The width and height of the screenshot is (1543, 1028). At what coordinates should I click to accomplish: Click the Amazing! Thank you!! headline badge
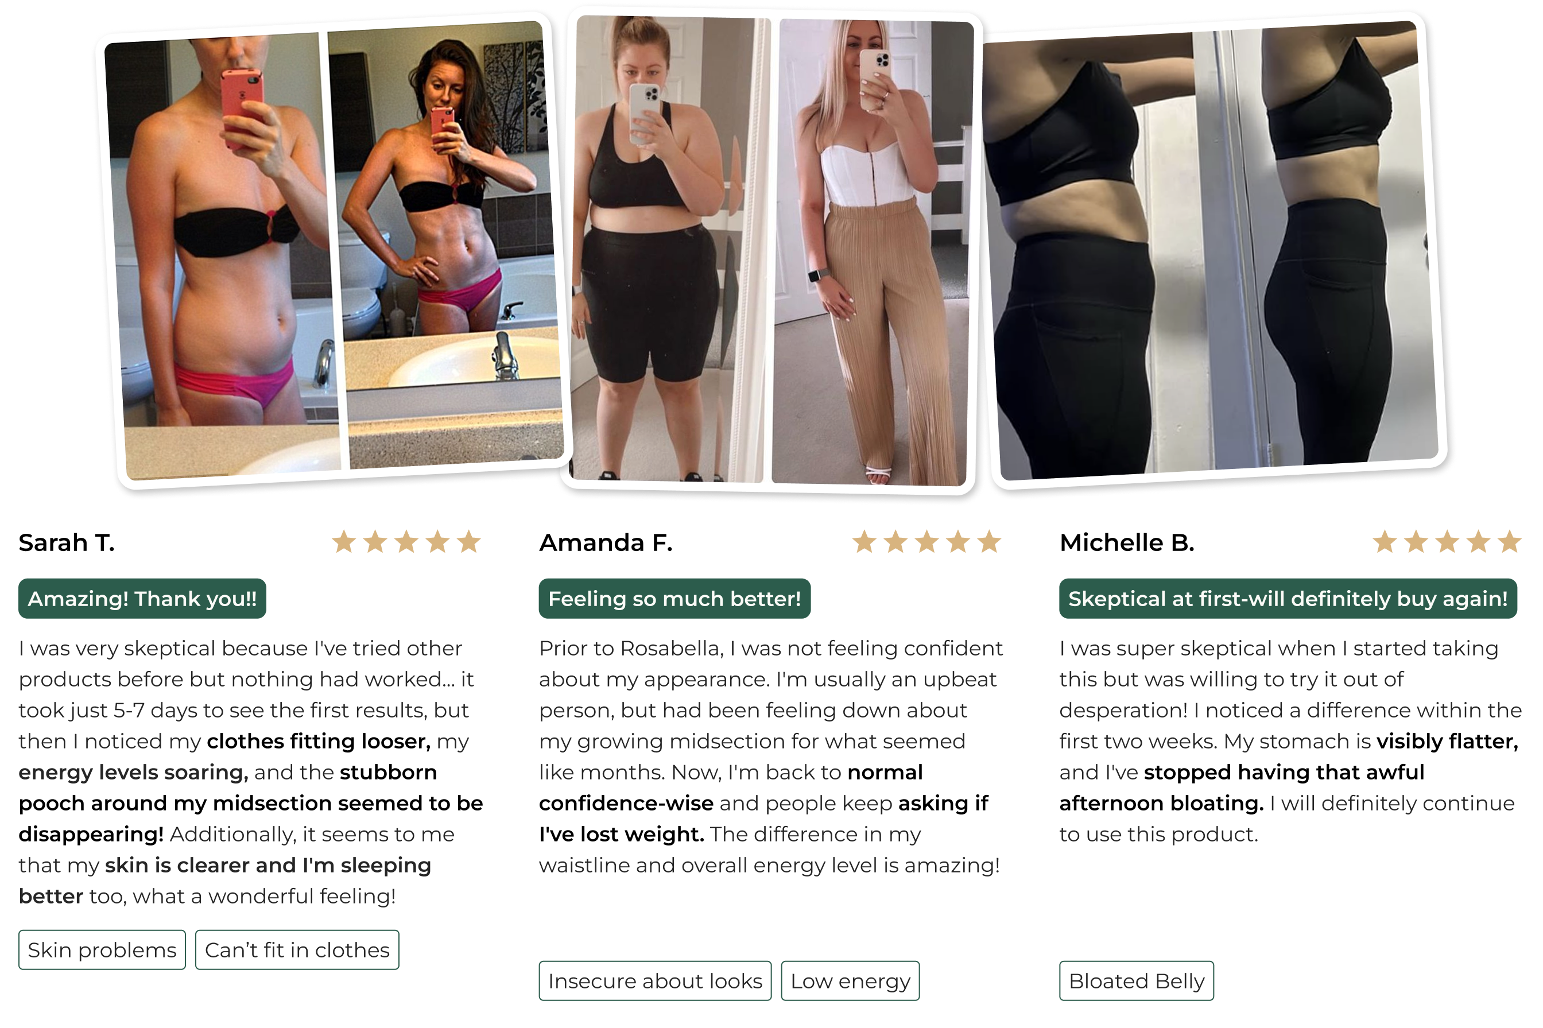[x=142, y=599]
